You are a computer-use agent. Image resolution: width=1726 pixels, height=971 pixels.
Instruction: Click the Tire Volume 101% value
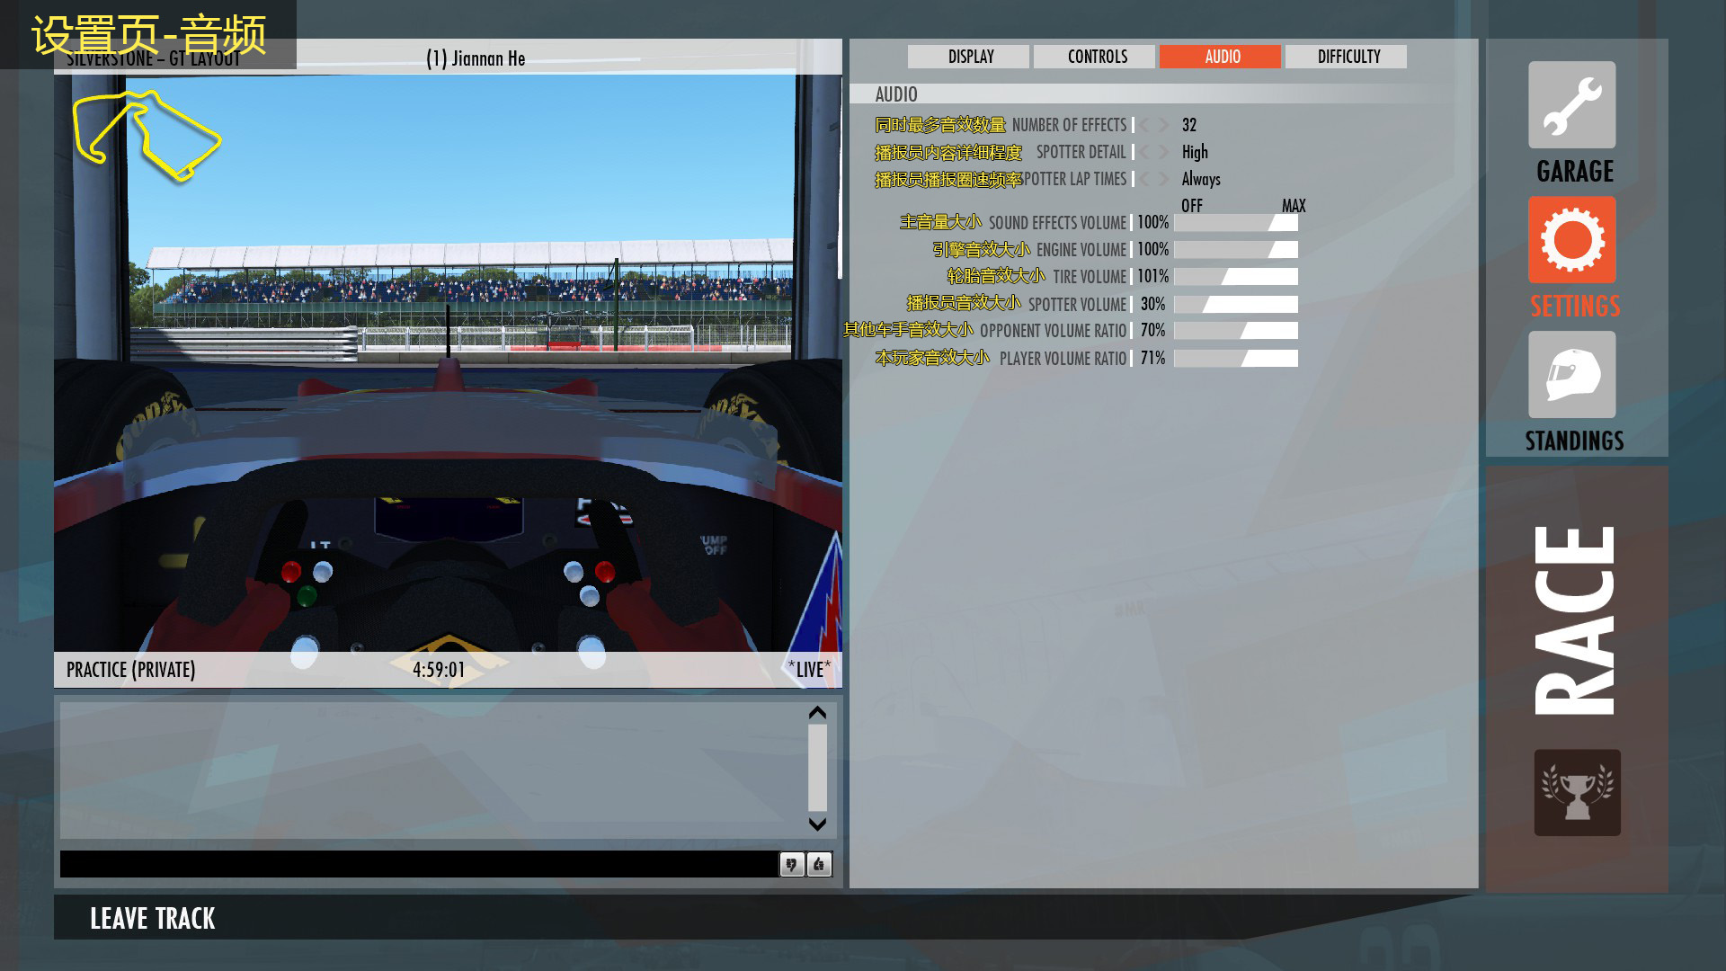point(1153,276)
